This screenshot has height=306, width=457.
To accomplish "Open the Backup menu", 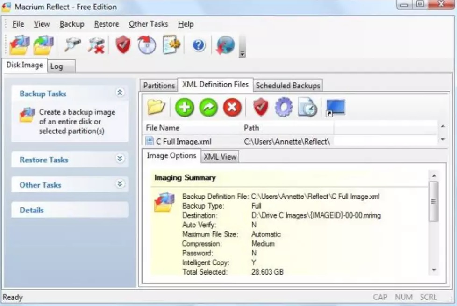I will coord(72,24).
